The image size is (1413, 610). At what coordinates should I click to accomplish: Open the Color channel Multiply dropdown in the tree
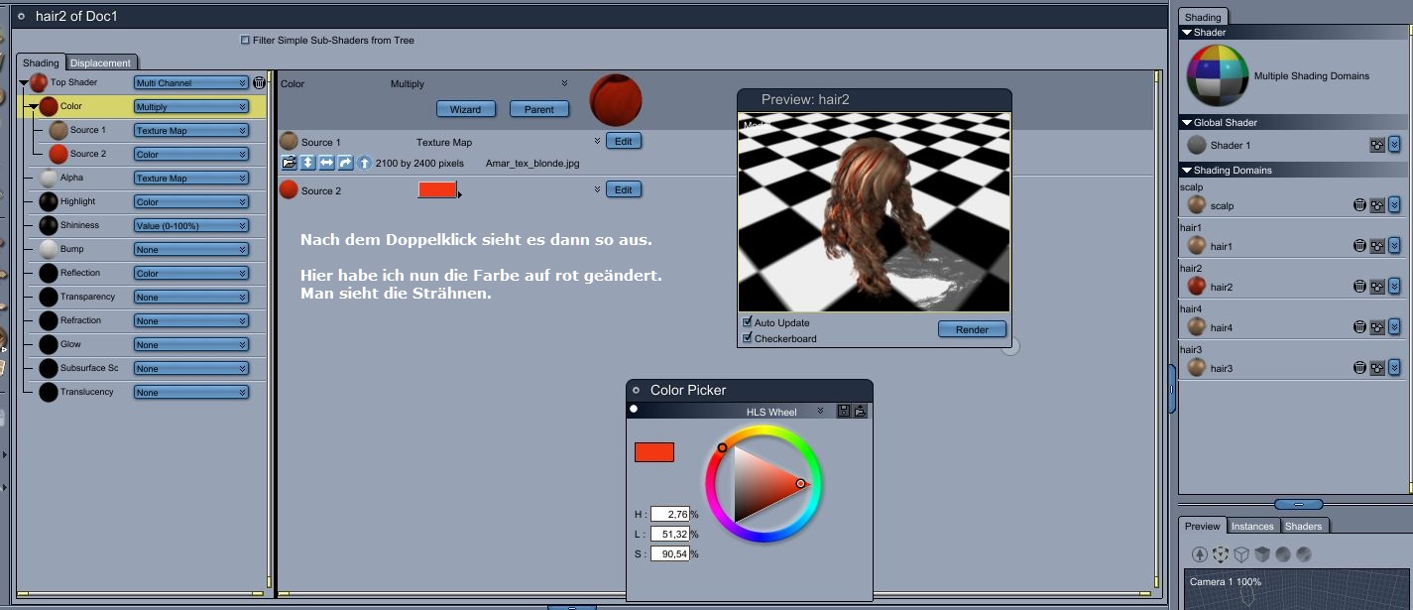tap(190, 107)
